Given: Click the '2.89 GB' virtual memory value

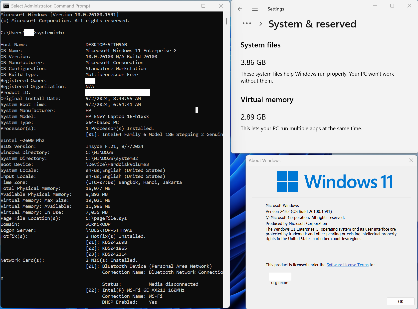Looking at the screenshot, I should point(253,117).
